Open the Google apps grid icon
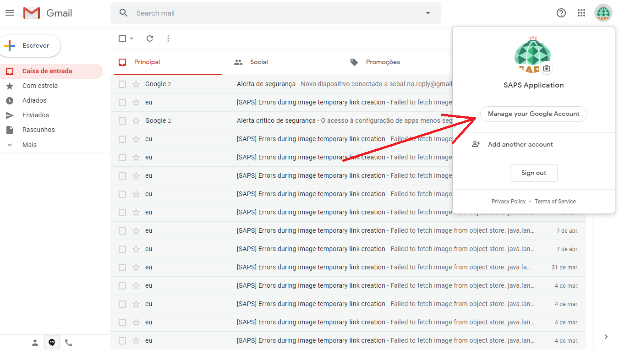 (x=581, y=13)
